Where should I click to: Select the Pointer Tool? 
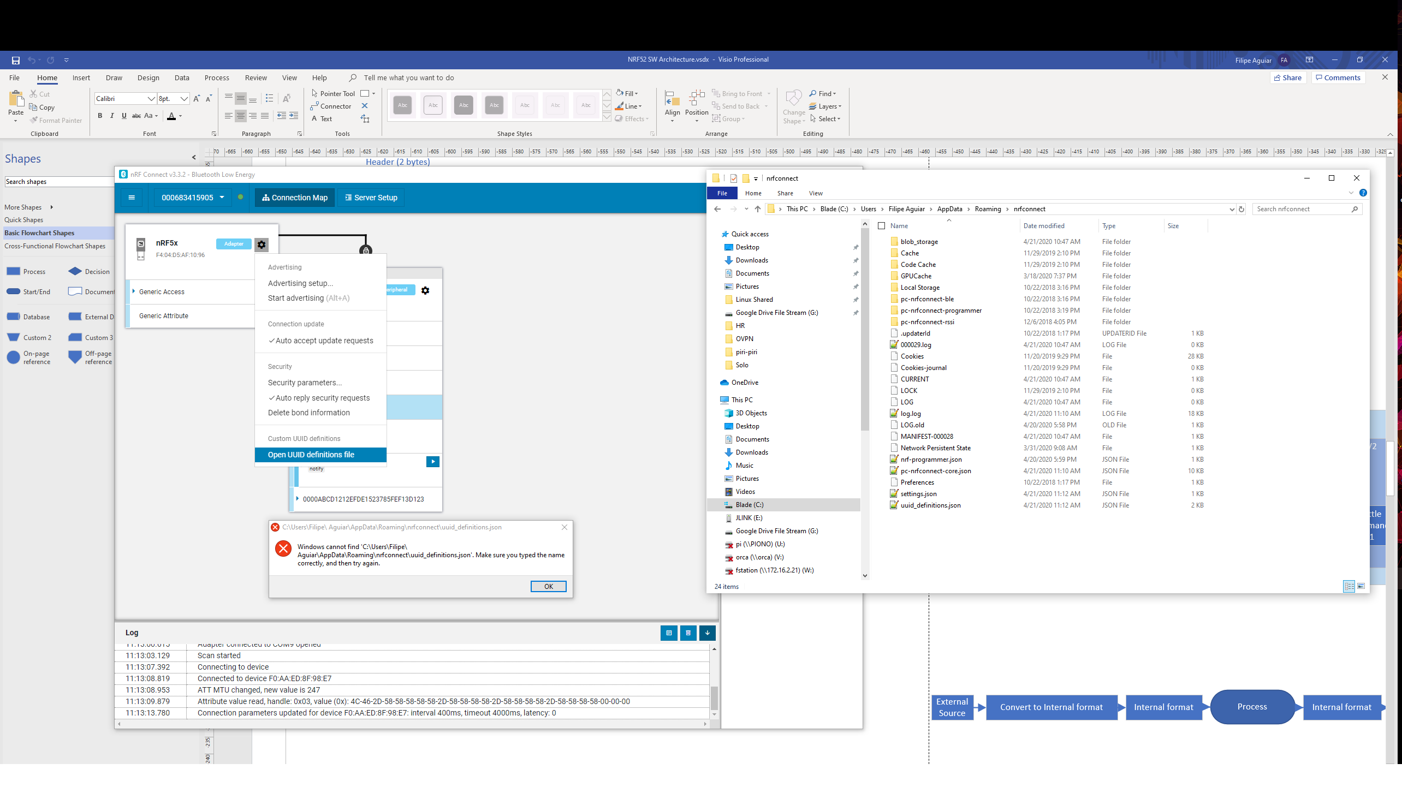coord(333,93)
